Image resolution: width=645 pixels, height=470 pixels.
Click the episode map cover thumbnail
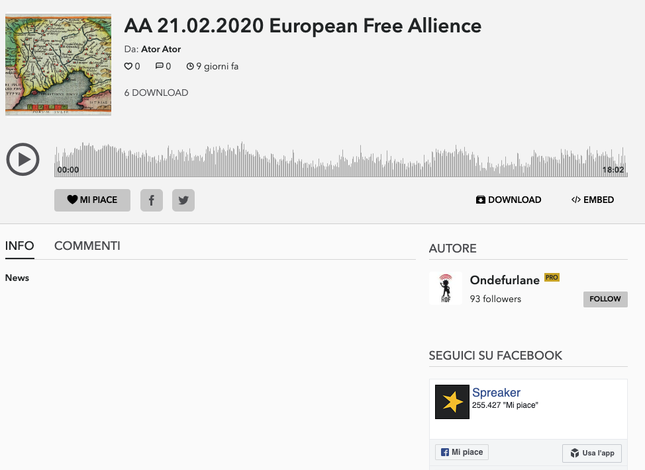(x=58, y=64)
